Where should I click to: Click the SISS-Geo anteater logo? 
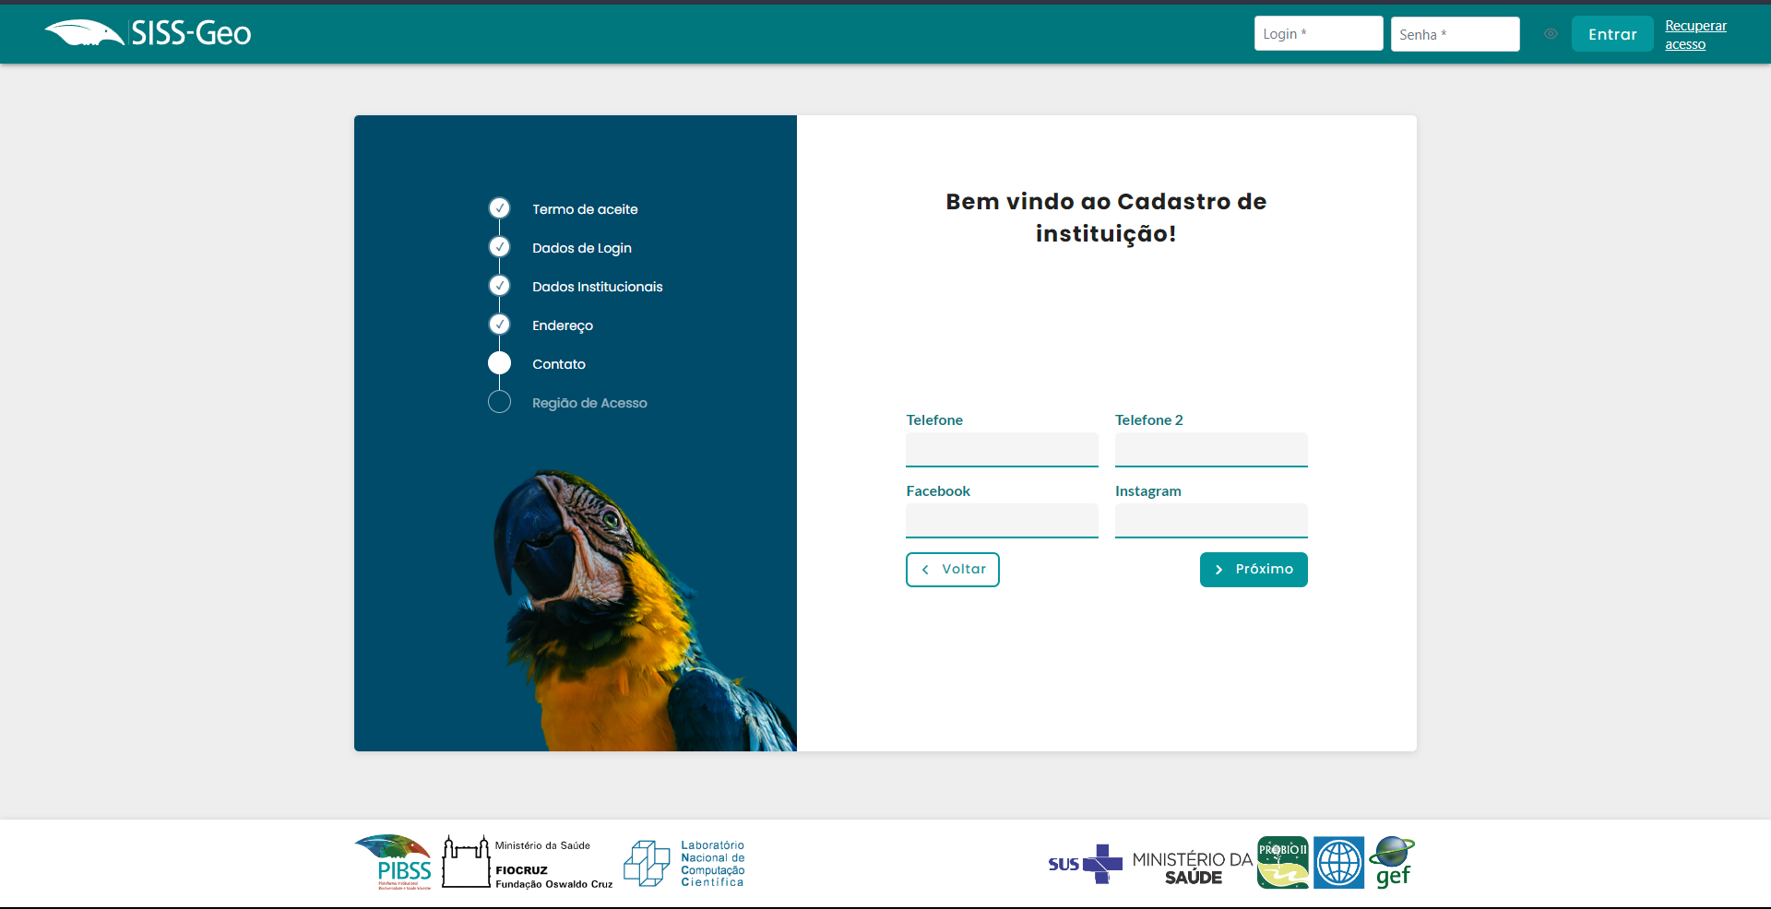(x=147, y=33)
